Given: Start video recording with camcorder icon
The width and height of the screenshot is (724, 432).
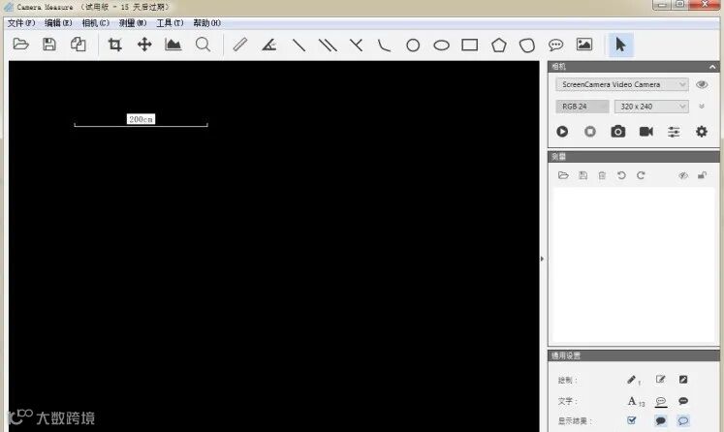Looking at the screenshot, I should pos(645,132).
